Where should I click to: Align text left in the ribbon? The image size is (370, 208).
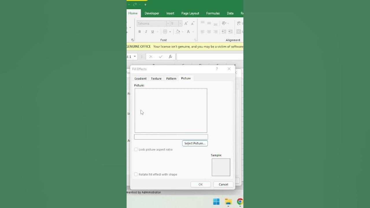click(203, 32)
